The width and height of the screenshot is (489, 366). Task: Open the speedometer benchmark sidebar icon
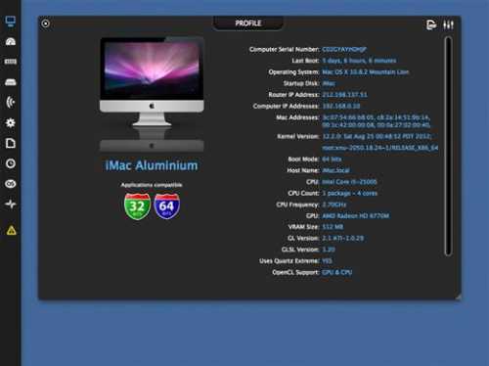pyautogui.click(x=11, y=41)
